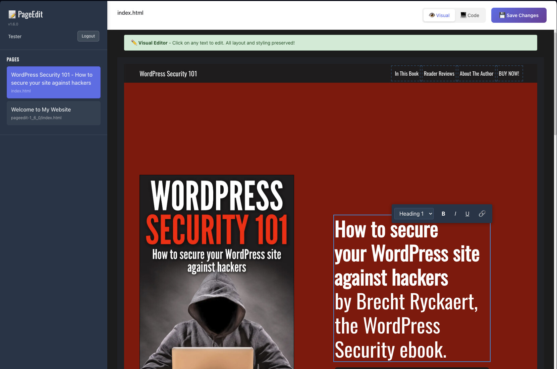This screenshot has width=557, height=369.
Task: Switch to Visual editor mode
Action: pyautogui.click(x=439, y=15)
